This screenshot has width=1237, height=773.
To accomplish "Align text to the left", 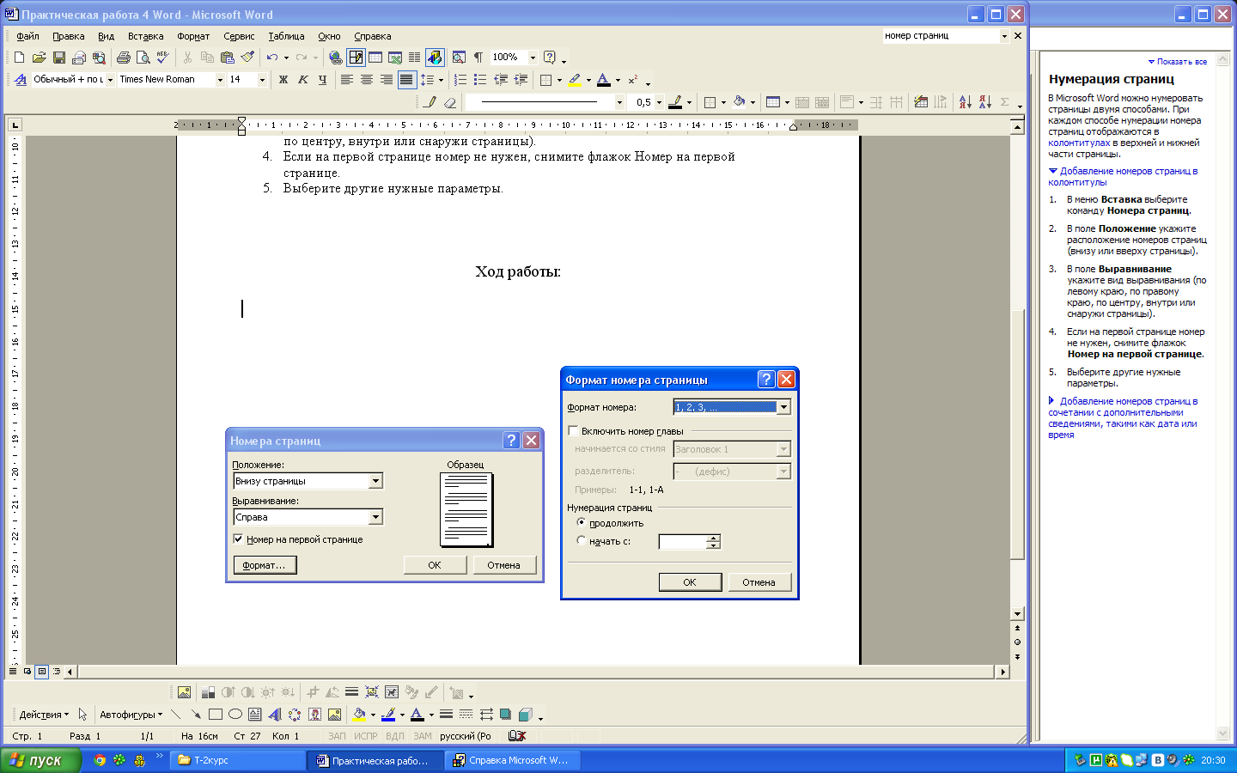I will pyautogui.click(x=347, y=80).
